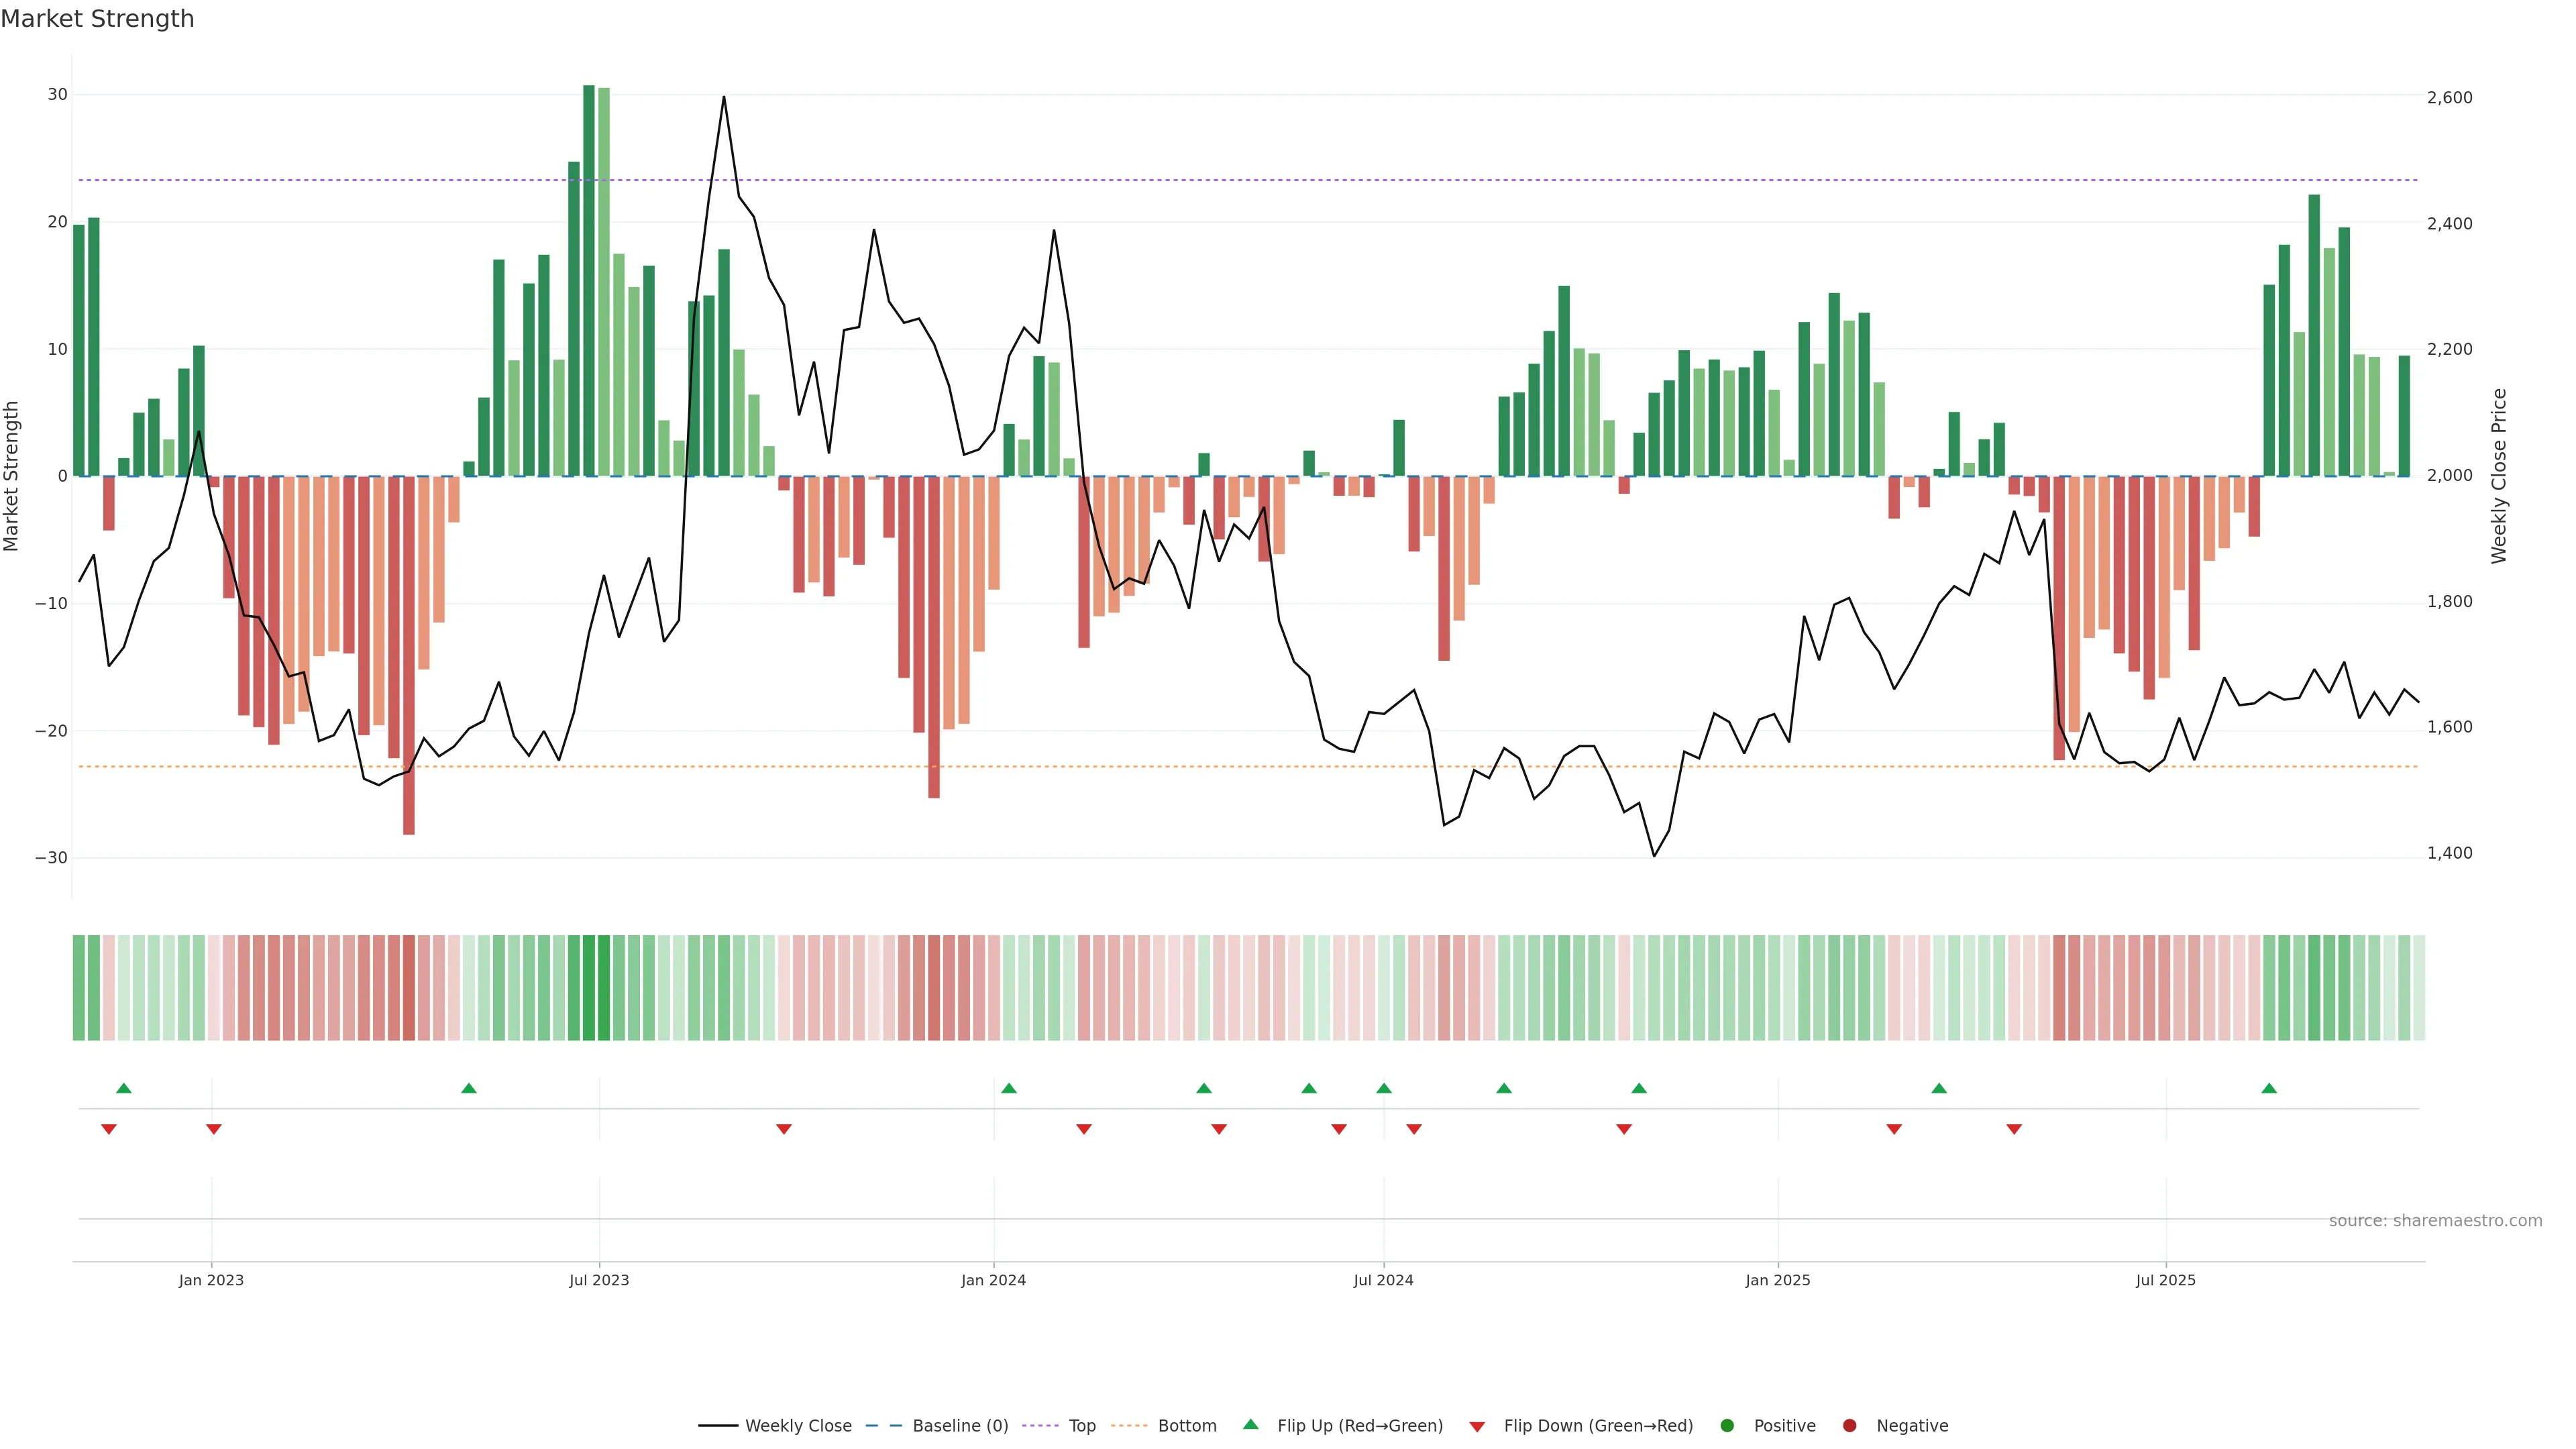The height and width of the screenshot is (1449, 2576).
Task: Toggle the Top threshold legend entry
Action: pyautogui.click(x=1082, y=1425)
